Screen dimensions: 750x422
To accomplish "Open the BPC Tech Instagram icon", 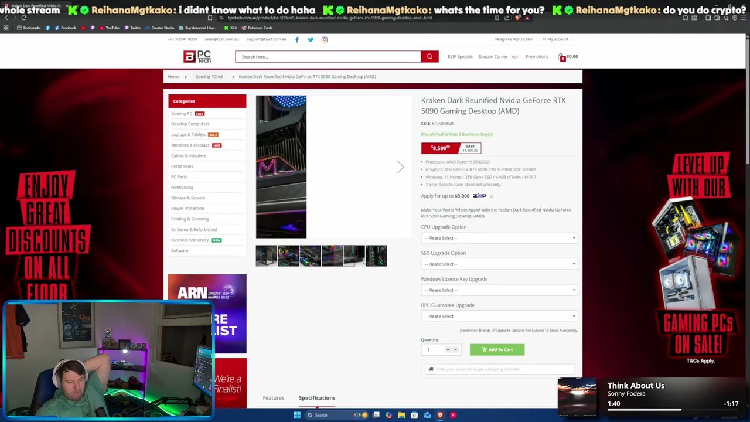I will click(x=325, y=39).
